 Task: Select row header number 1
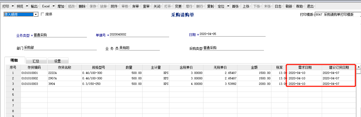(x=13, y=73)
